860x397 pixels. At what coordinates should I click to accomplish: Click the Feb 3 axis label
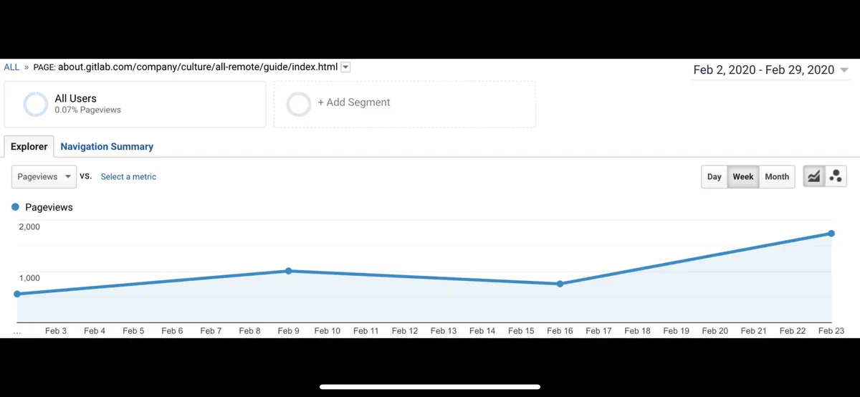pyautogui.click(x=56, y=331)
